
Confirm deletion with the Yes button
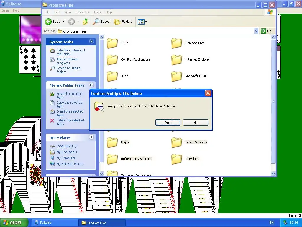click(168, 123)
